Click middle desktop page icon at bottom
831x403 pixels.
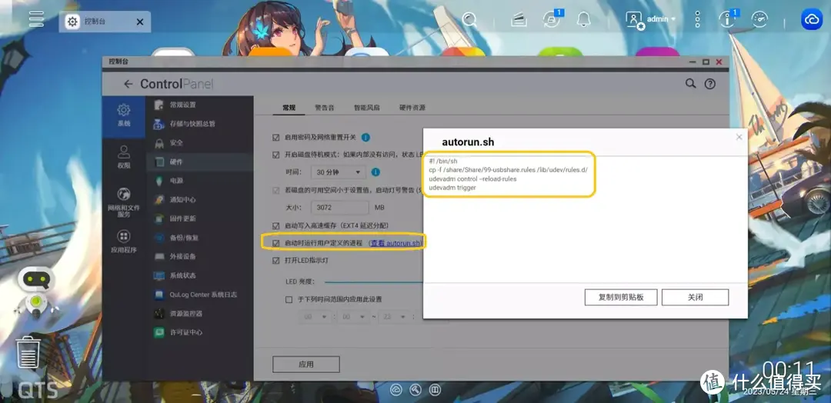point(415,390)
